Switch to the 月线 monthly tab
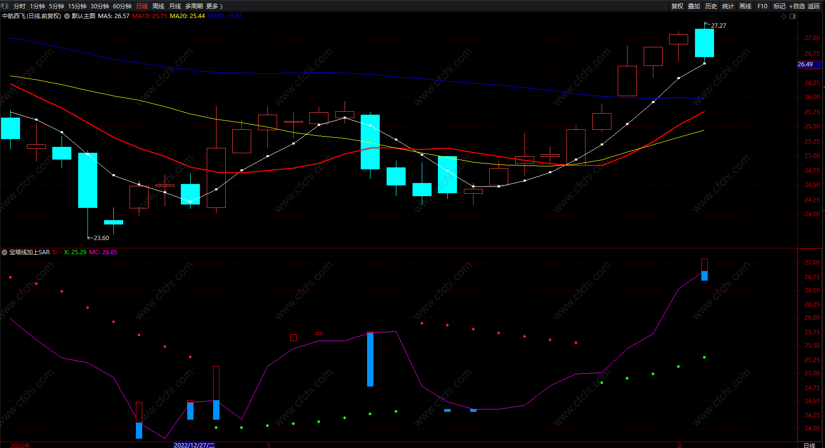Viewport: 825px width, 448px height. pos(175,6)
